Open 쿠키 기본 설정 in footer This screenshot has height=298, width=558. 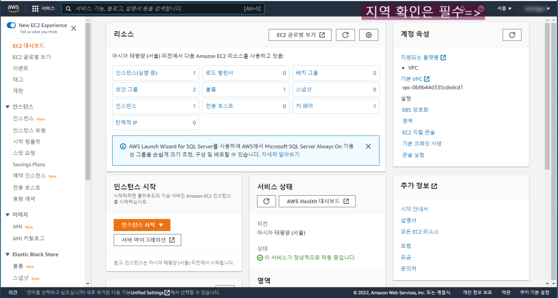(x=534, y=292)
